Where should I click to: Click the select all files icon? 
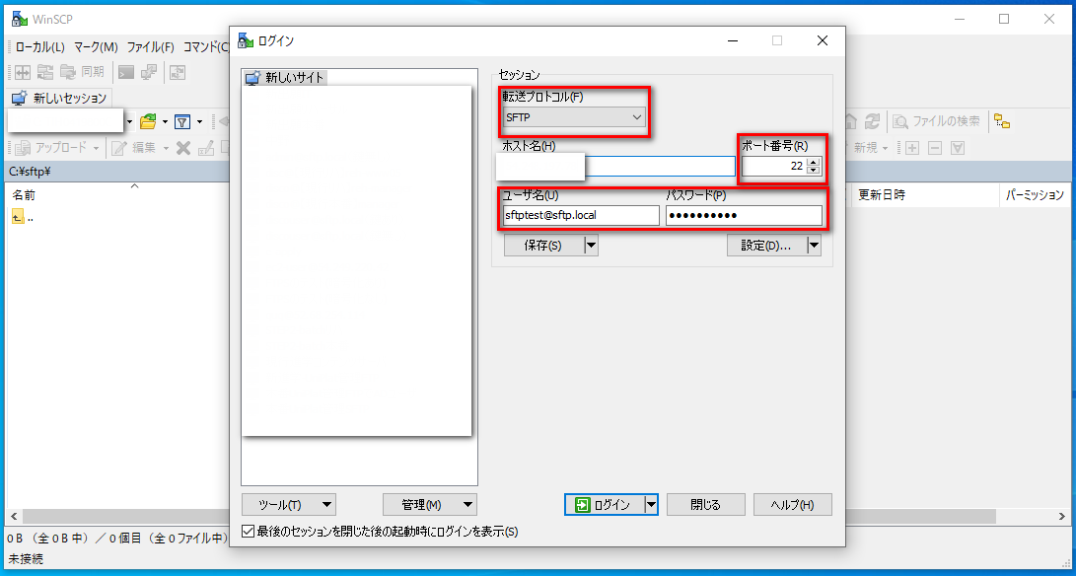[958, 148]
